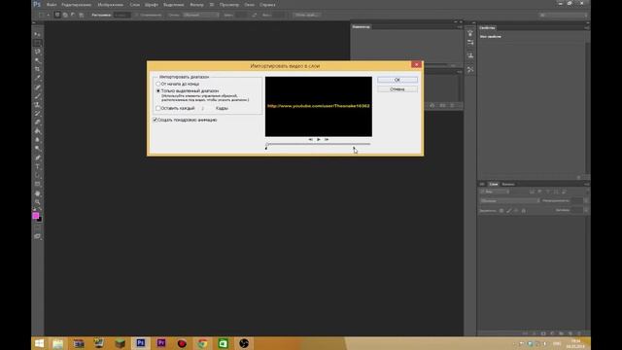Open the Файл menu
Screen dimensions: 622x350
click(52, 5)
